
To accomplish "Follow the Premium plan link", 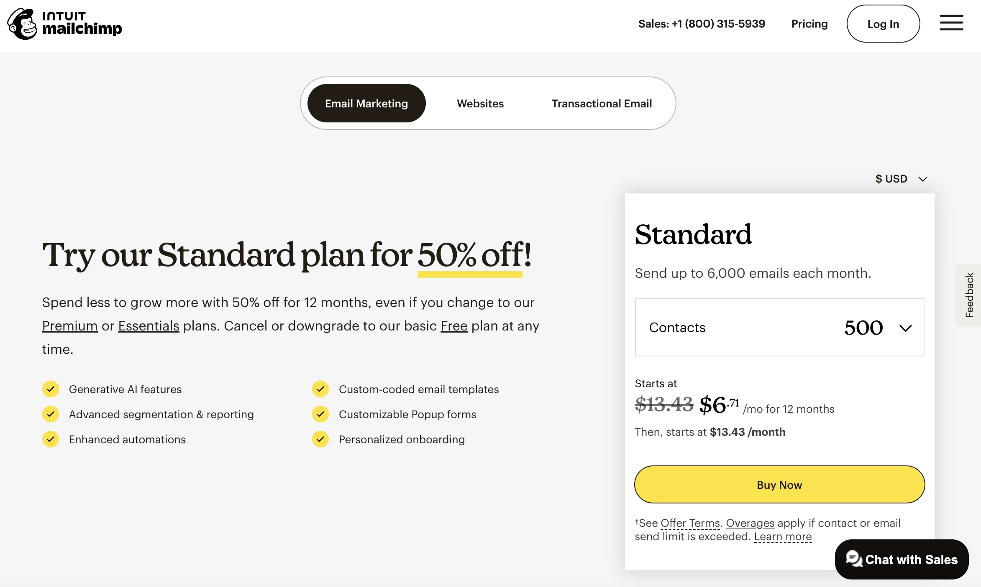I will (70, 326).
